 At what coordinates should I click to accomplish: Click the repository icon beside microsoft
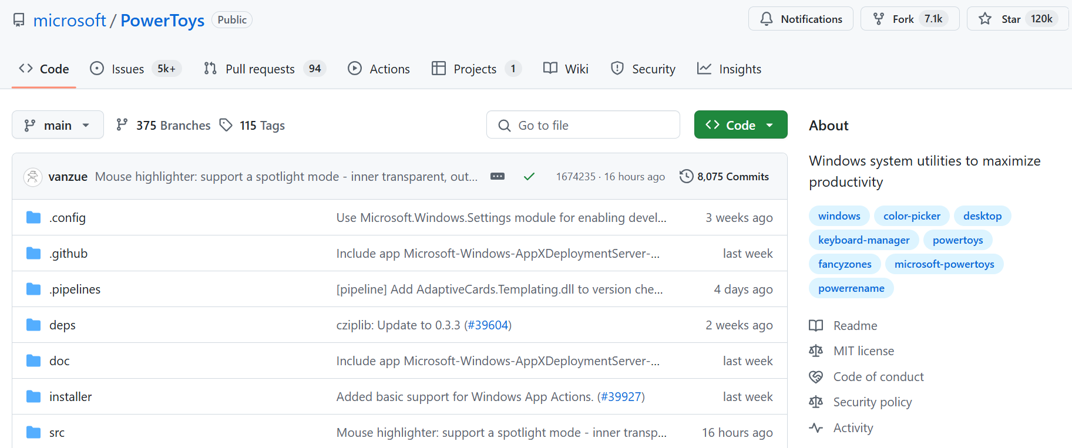tap(19, 20)
